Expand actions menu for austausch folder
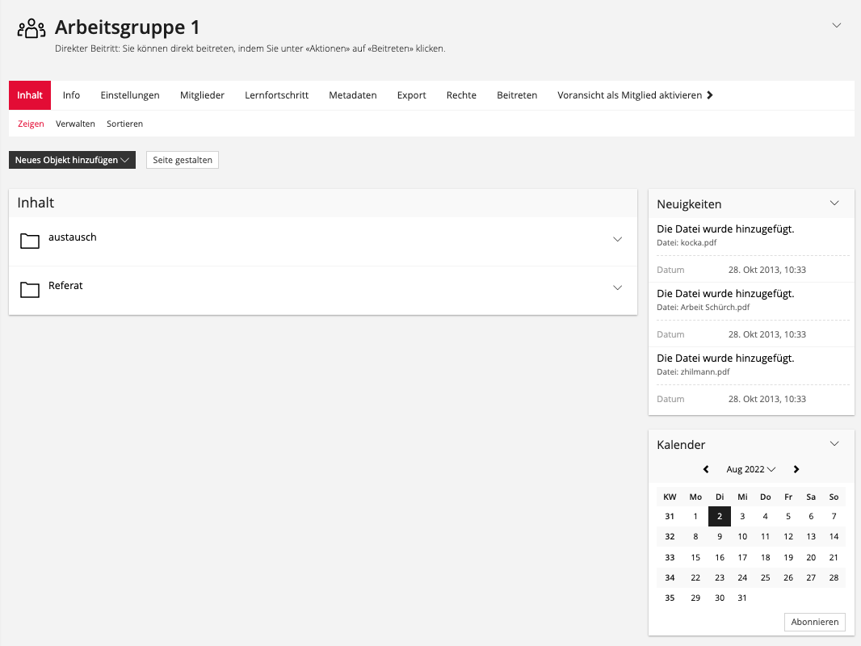 pyautogui.click(x=618, y=239)
